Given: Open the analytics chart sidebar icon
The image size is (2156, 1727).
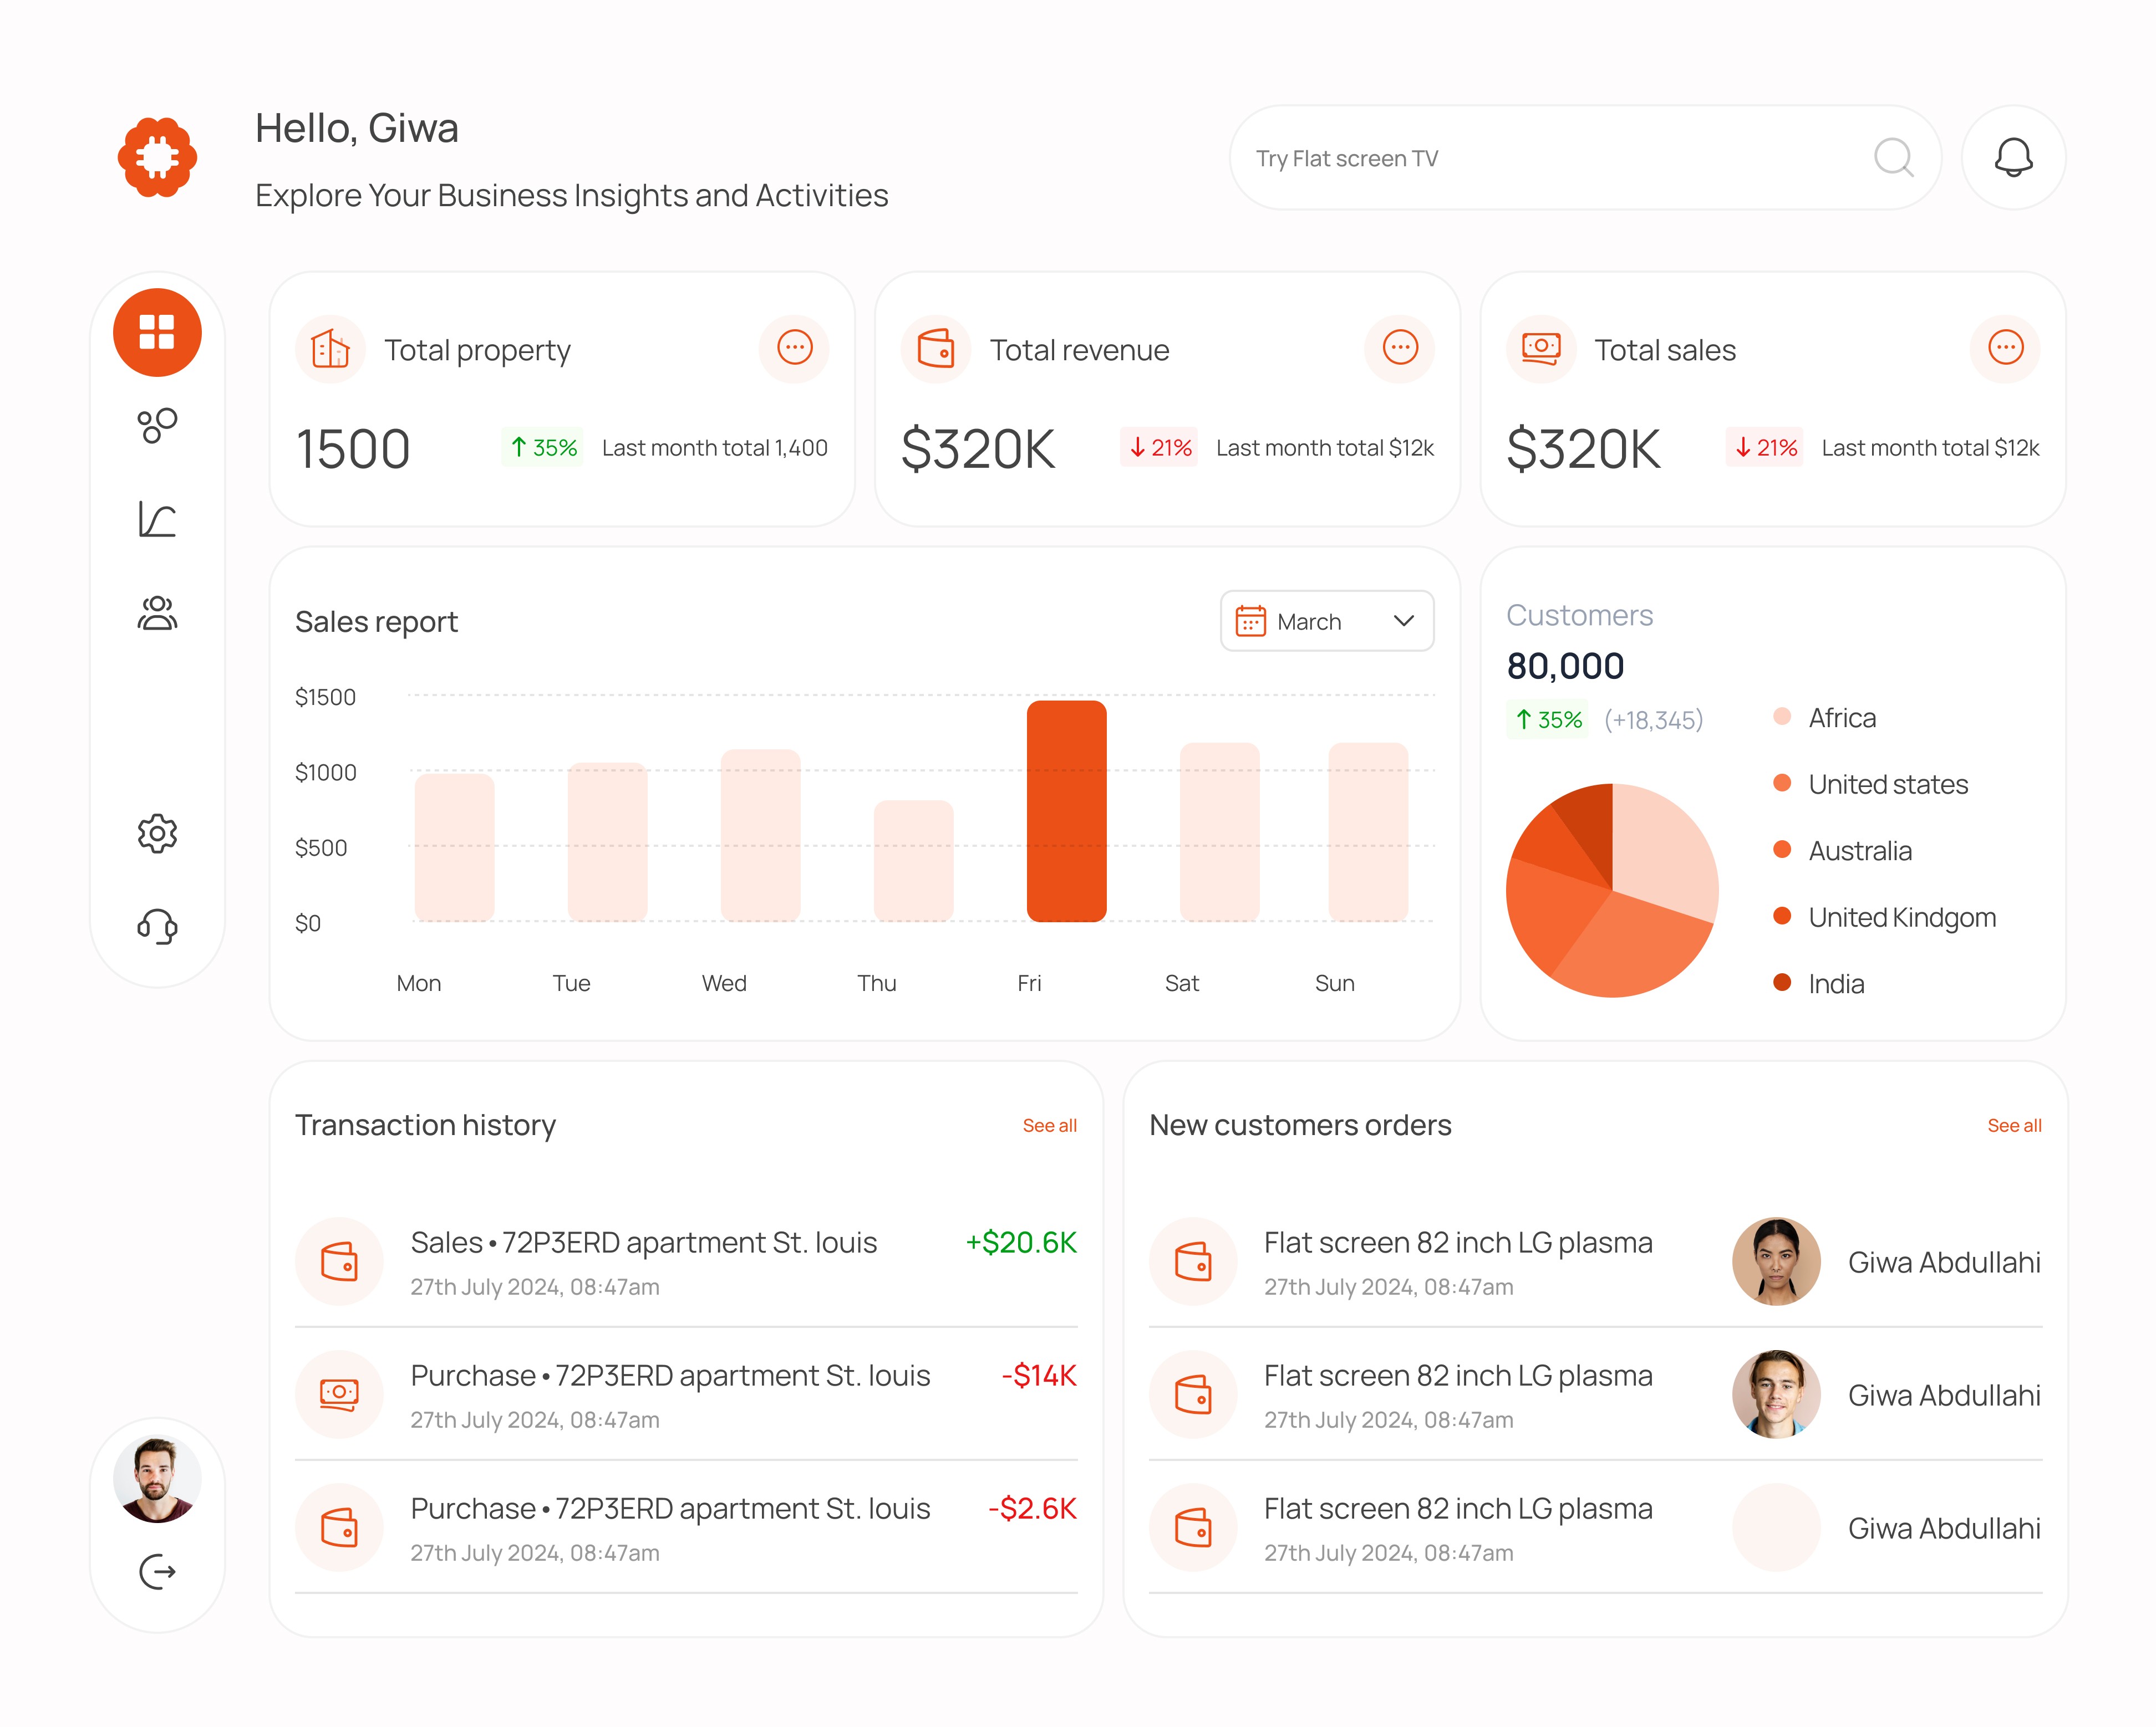Looking at the screenshot, I should click(157, 520).
